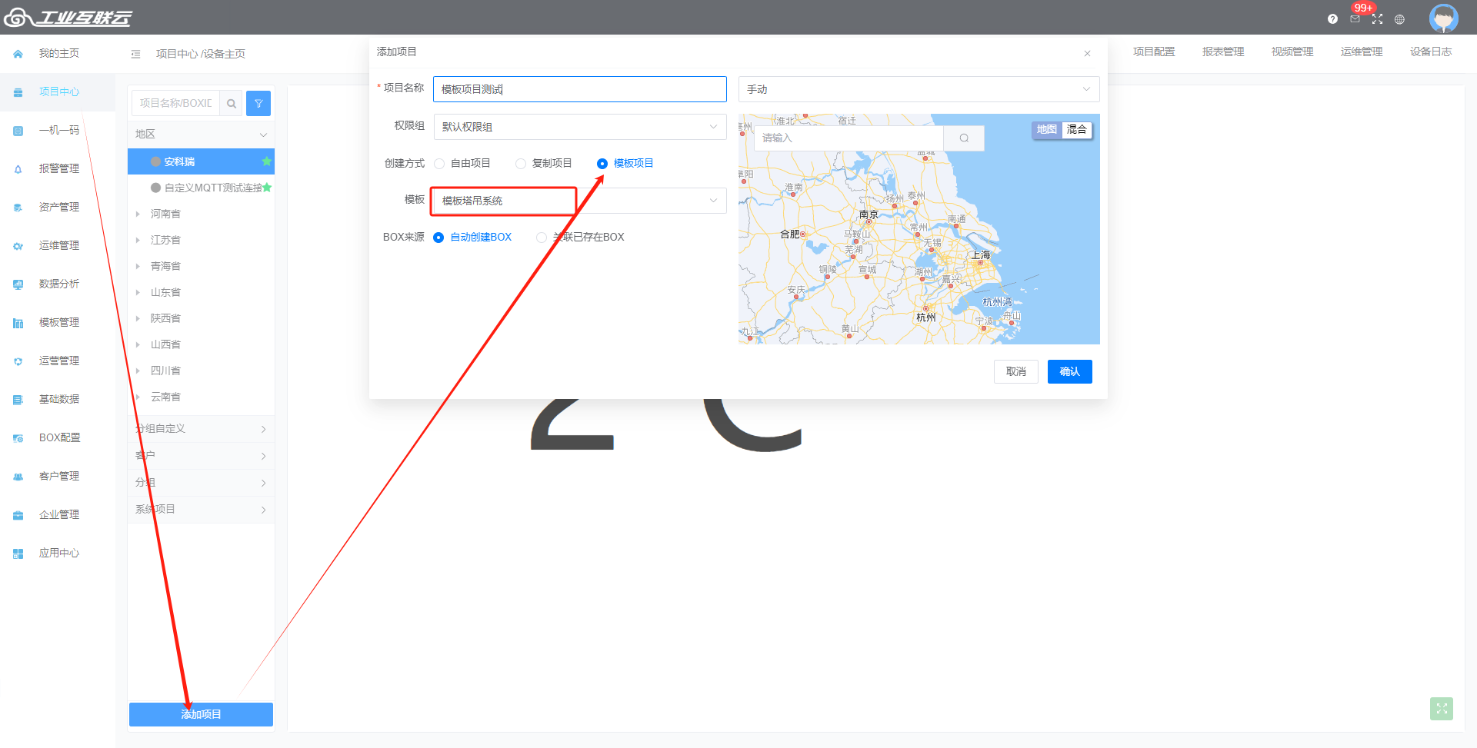Click the gear icon beside 运维管理
Image resolution: width=1477 pixels, height=748 pixels.
coord(18,246)
